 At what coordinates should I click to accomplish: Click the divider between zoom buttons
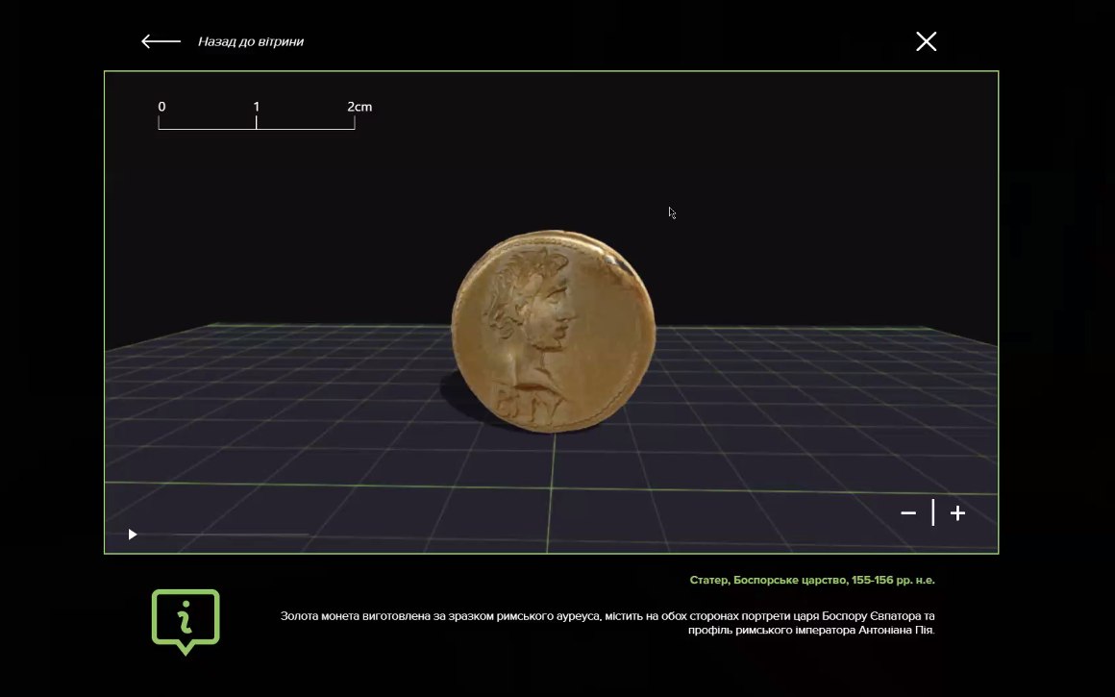pyautogui.click(x=933, y=512)
